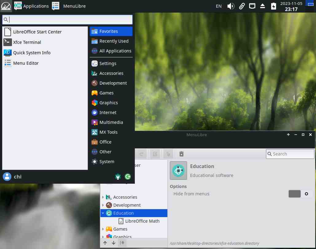Select the Favorites category
The width and height of the screenshot is (316, 249).
111,31
